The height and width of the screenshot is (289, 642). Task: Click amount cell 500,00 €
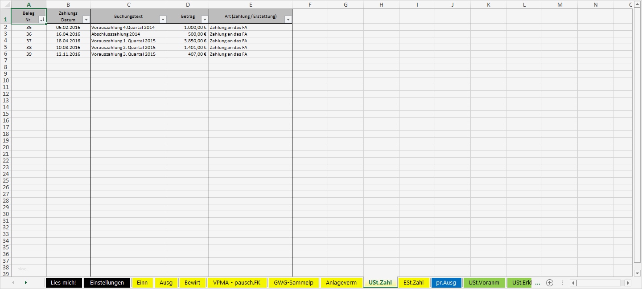click(x=188, y=34)
